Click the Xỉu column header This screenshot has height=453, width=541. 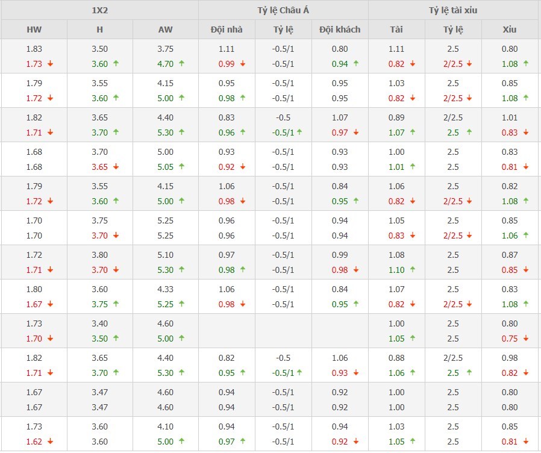pyautogui.click(x=510, y=30)
